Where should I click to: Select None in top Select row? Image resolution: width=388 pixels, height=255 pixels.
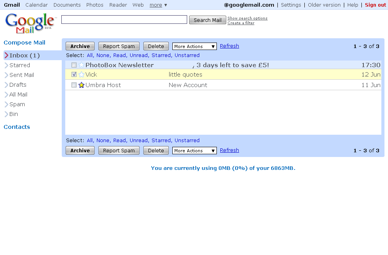tap(104, 55)
